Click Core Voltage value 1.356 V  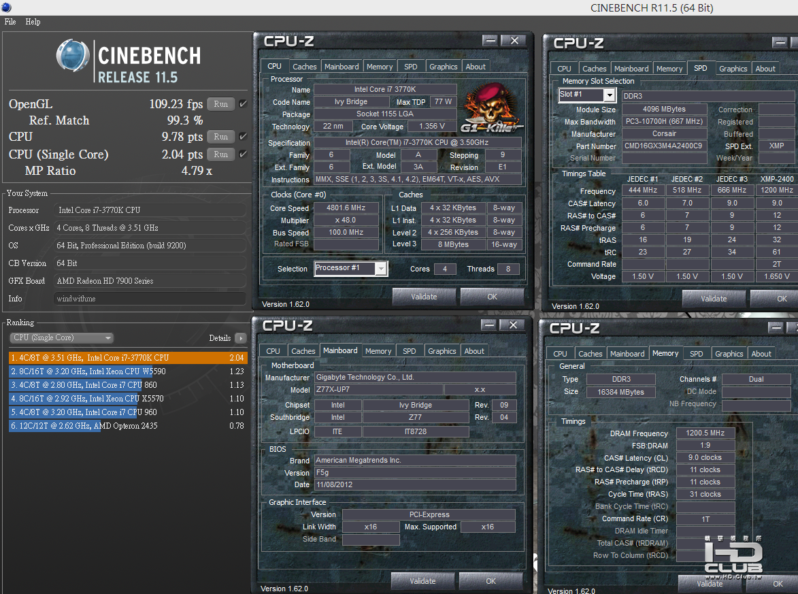coord(432,127)
